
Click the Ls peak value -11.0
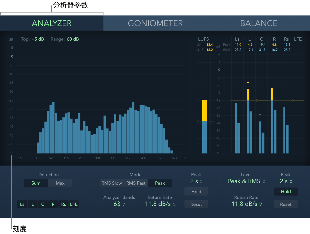237,45
